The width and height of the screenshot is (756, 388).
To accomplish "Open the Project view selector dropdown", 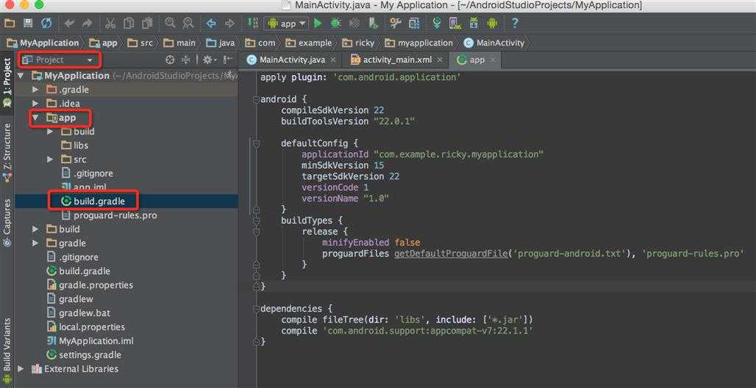I will tap(60, 60).
